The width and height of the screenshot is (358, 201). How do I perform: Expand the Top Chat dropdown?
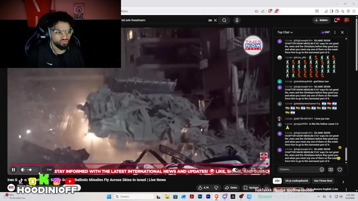click(285, 32)
